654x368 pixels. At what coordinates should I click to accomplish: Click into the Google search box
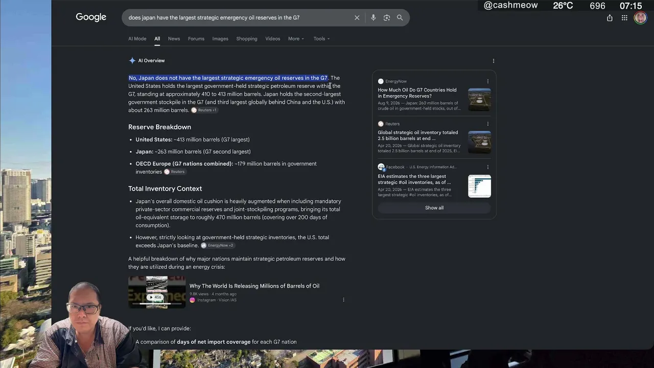click(266, 18)
